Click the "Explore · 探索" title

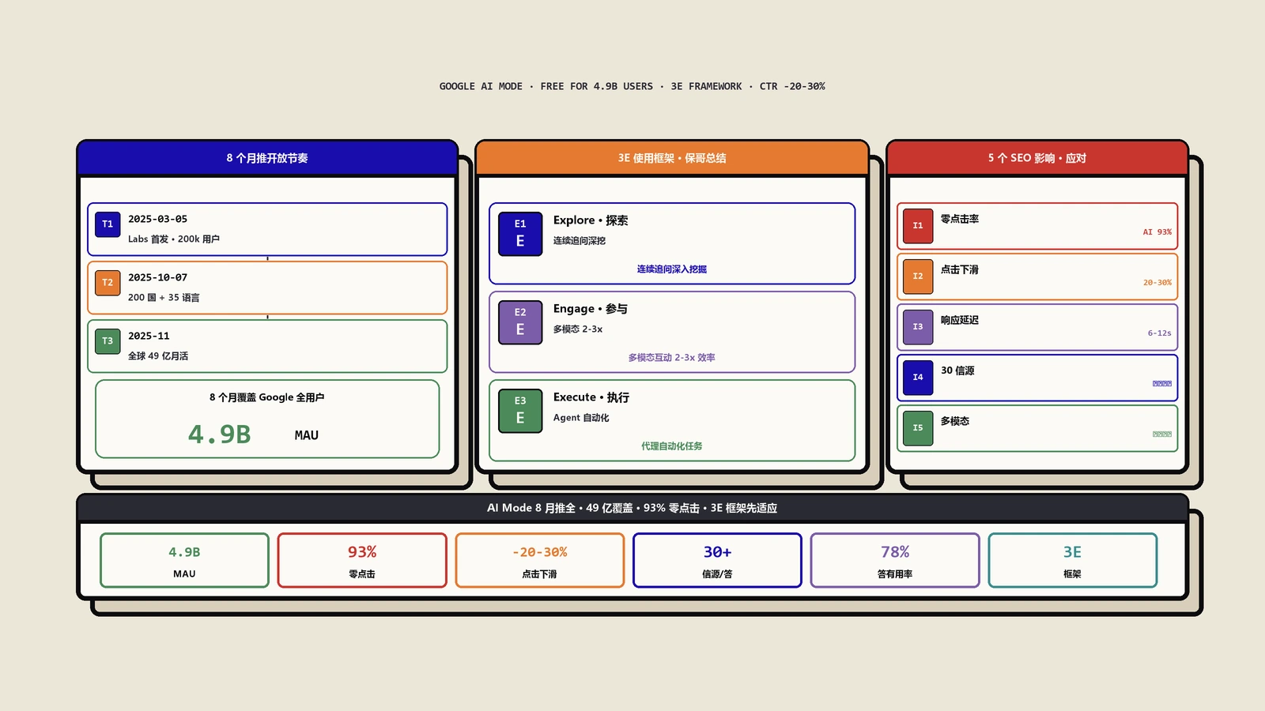pos(591,220)
